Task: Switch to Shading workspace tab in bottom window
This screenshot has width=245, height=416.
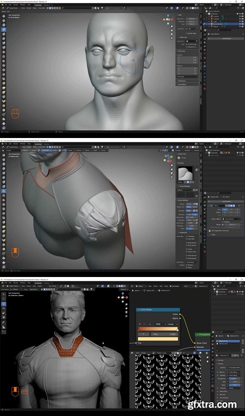Action: (x=47, y=283)
